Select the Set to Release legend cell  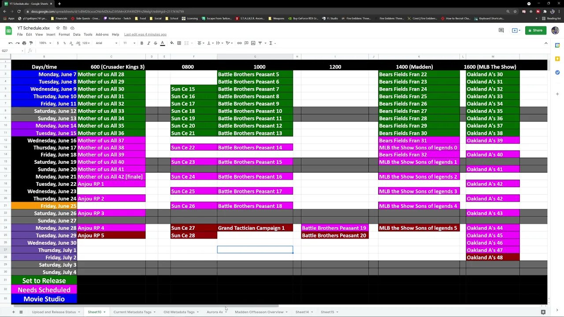(44, 280)
